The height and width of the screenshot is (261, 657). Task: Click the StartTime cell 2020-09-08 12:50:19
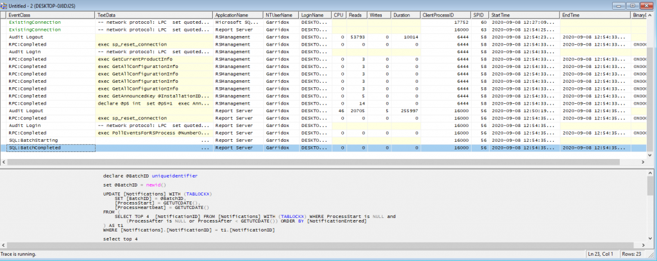click(x=525, y=111)
